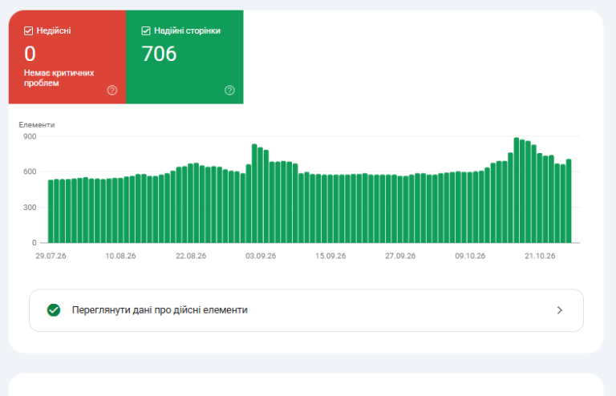Image resolution: width=616 pixels, height=396 pixels.
Task: Click green checkmark icon beside Переглянути дані
Action: (x=54, y=310)
